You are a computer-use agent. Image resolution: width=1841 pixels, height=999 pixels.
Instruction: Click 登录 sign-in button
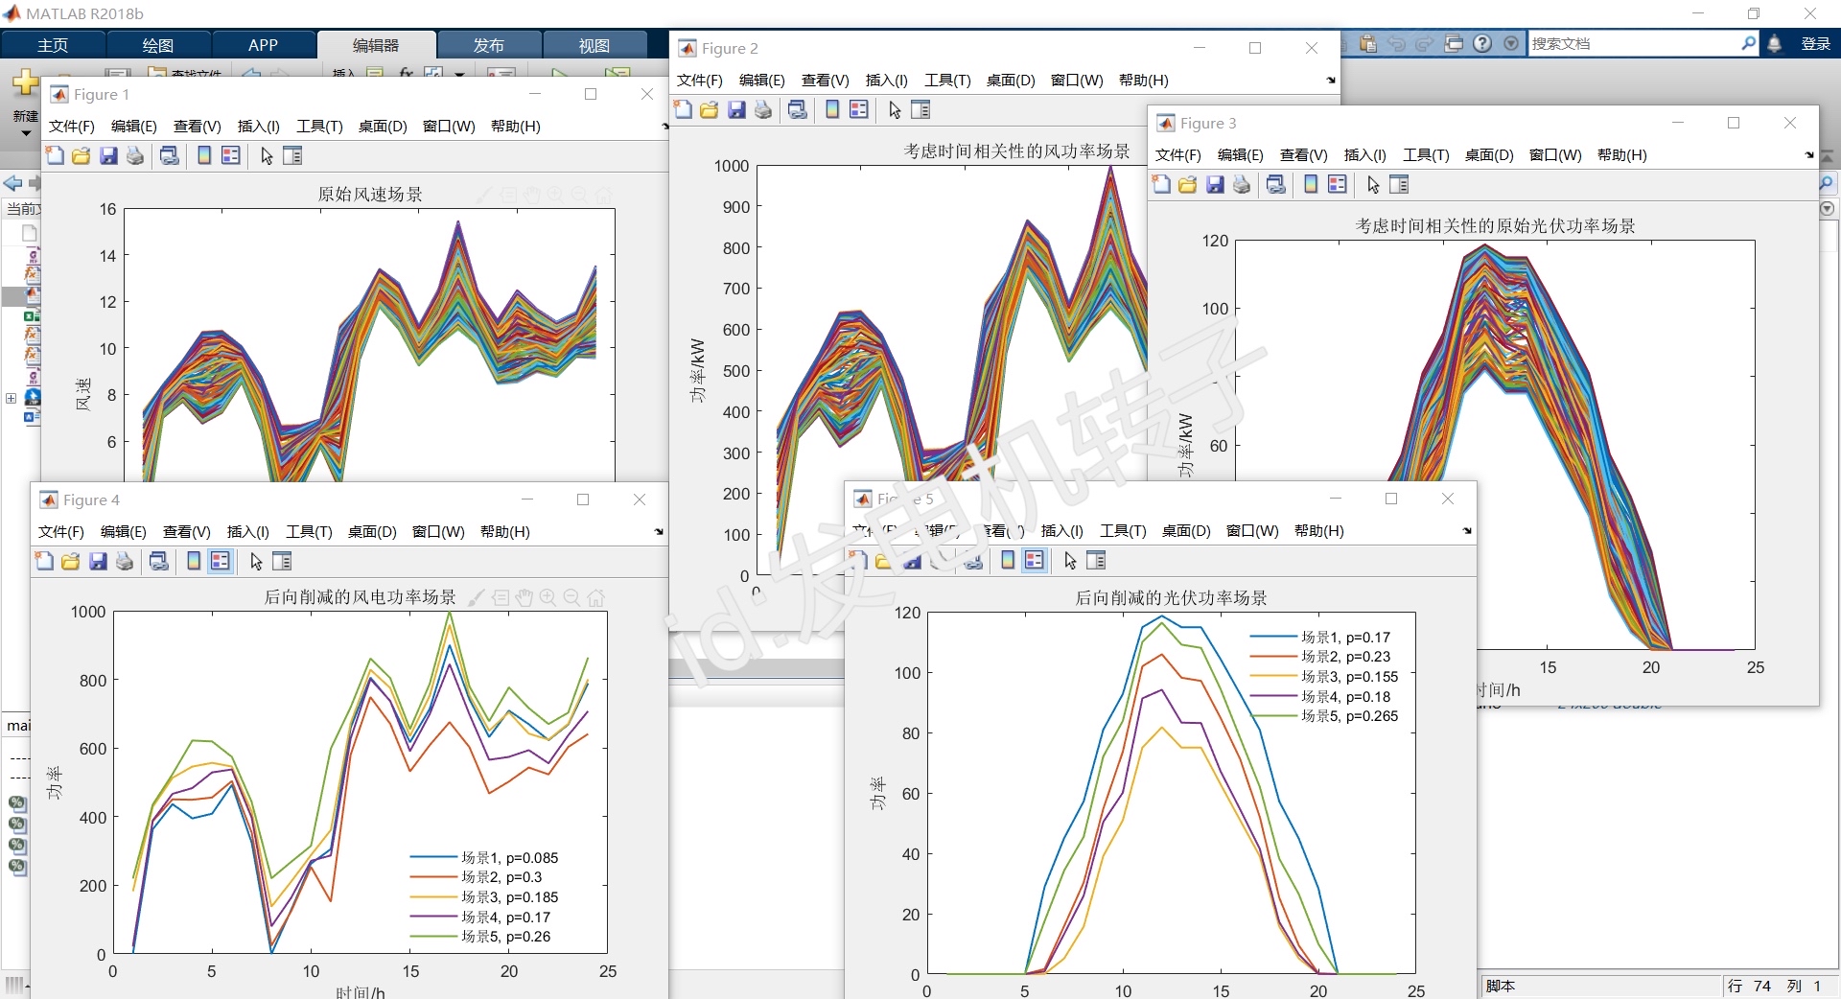click(1816, 43)
